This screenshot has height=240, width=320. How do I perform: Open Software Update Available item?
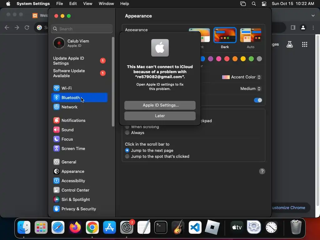pos(79,73)
